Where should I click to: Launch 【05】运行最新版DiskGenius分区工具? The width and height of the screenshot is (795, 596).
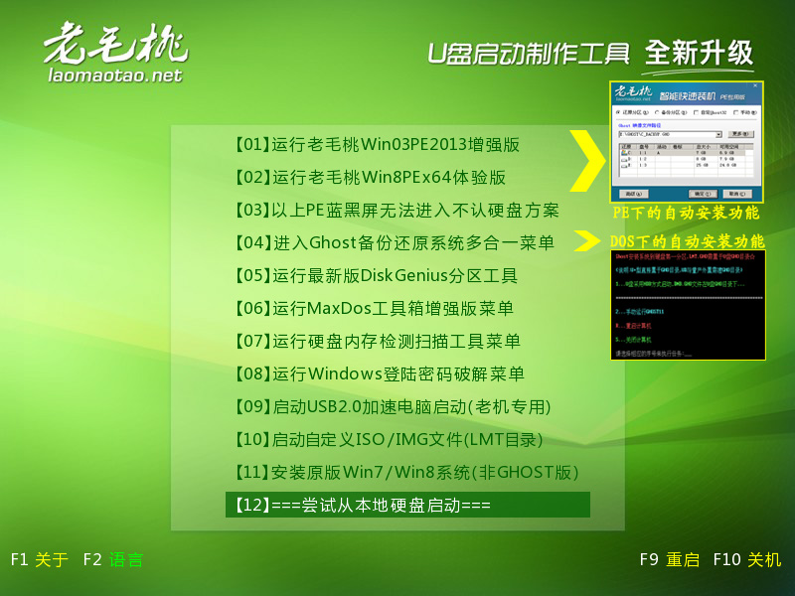[376, 276]
